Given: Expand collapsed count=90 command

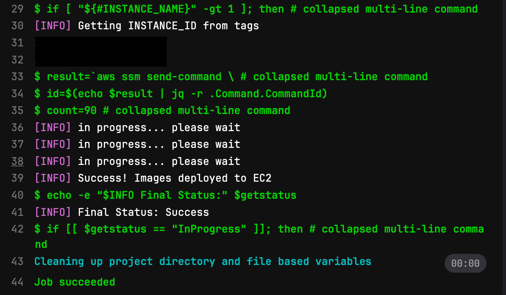Looking at the screenshot, I should (162, 111).
